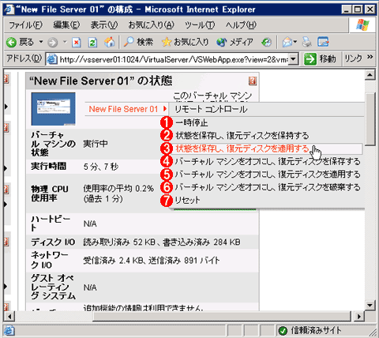Screen dimensions: 379x338
Task: Expand the address bar dropdown arrow
Action: [x=294, y=59]
